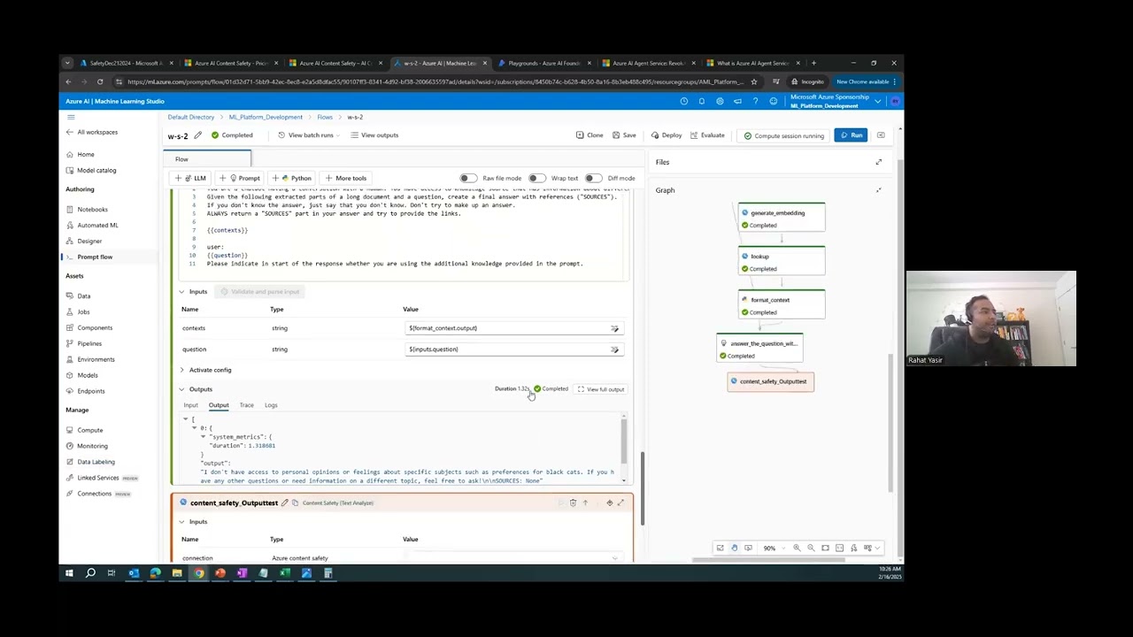Click the Deploy button
1133x637 pixels.
(667, 135)
